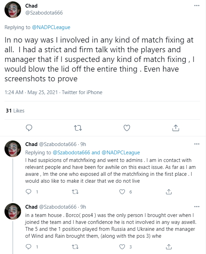Viewport: 206px width, 254px height.
Task: Open more options on the 'team house' reply
Action: pyautogui.click(x=197, y=207)
